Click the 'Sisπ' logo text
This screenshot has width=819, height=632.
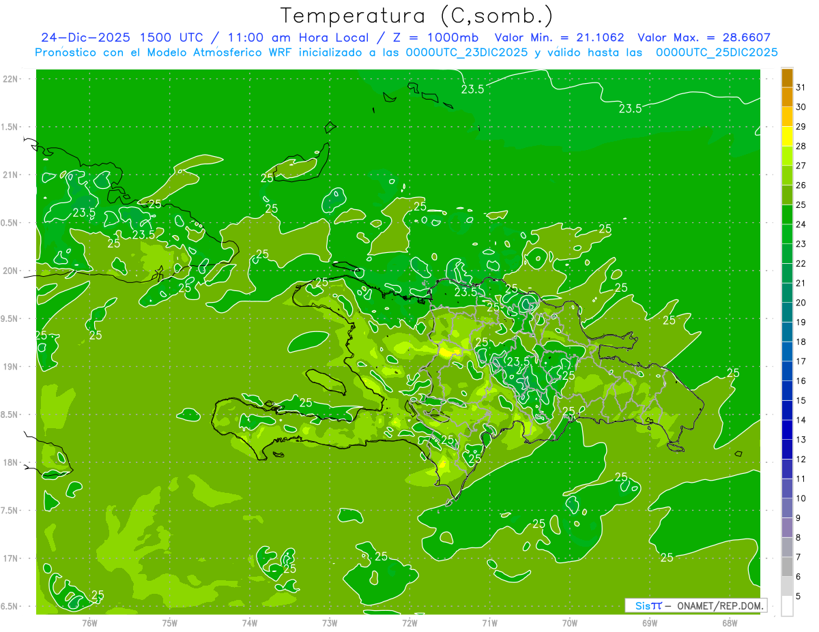point(648,605)
